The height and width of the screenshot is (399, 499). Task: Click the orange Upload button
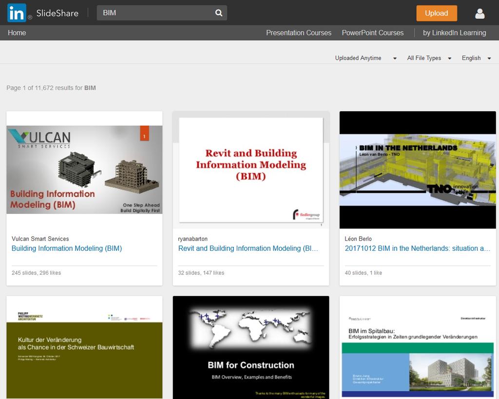click(437, 13)
